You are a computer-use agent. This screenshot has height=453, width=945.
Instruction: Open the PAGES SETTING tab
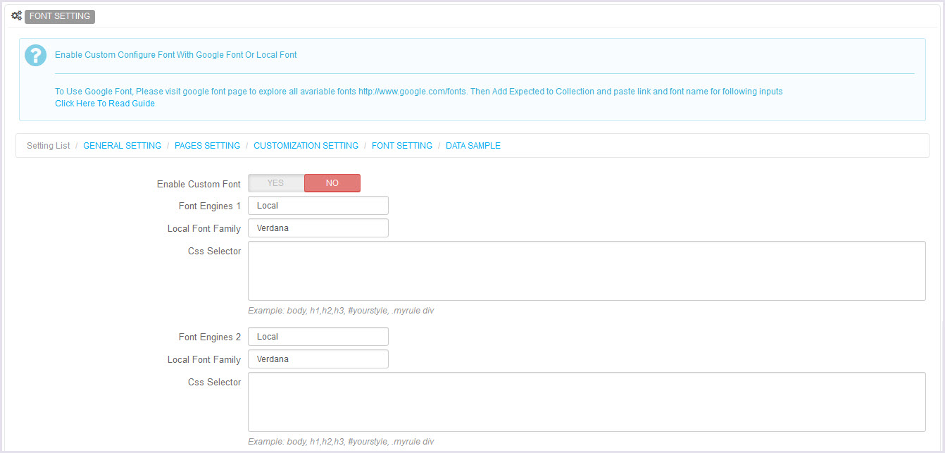pos(207,146)
